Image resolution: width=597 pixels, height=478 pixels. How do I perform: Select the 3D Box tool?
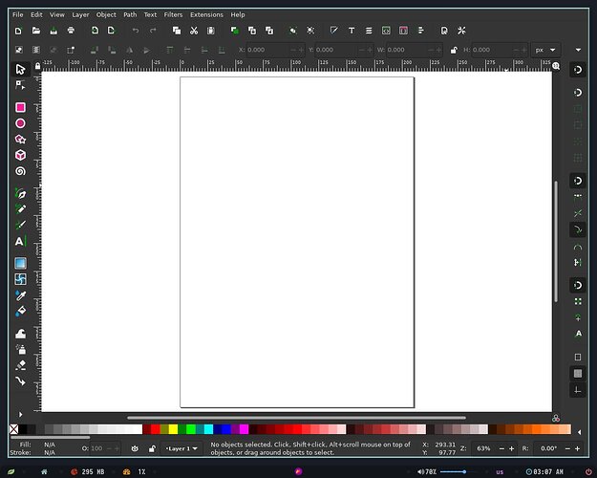(x=21, y=155)
